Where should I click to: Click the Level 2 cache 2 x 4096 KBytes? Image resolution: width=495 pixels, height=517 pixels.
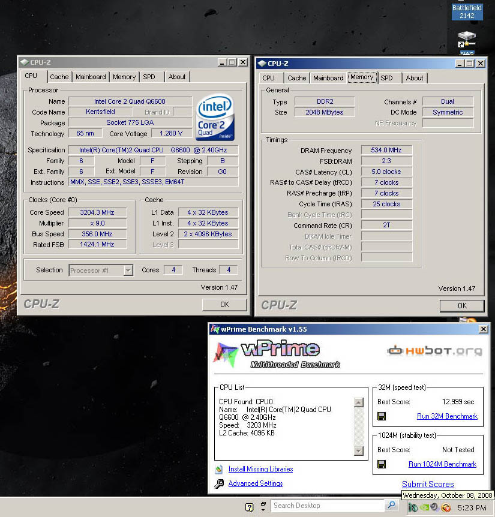tap(208, 234)
